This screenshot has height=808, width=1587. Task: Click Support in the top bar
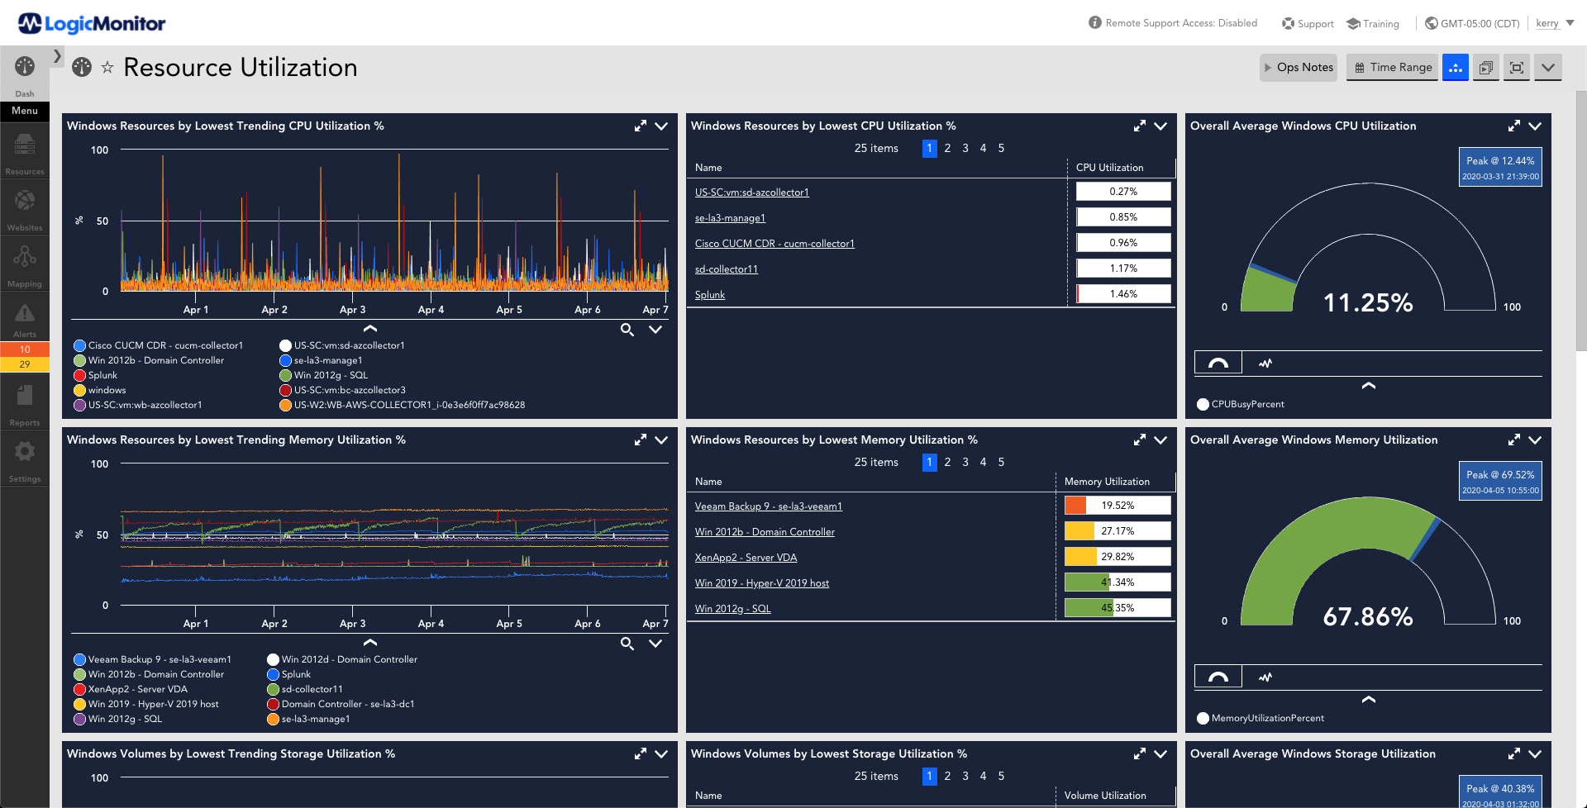[1307, 23]
